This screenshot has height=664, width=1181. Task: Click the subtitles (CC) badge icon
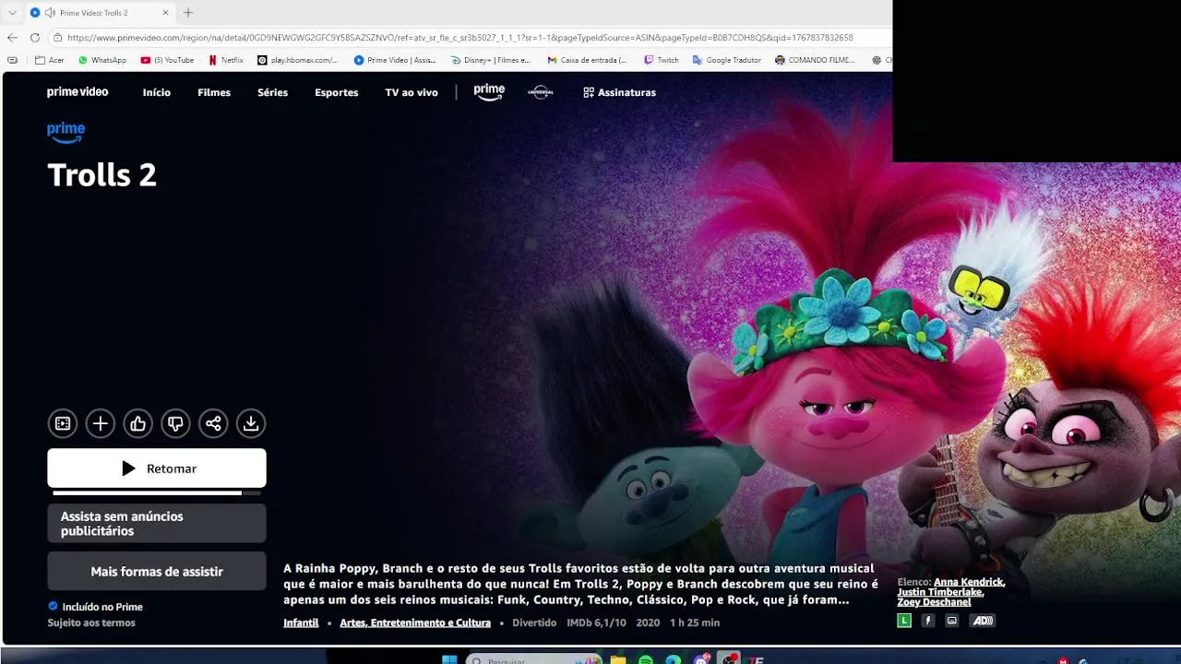(952, 621)
